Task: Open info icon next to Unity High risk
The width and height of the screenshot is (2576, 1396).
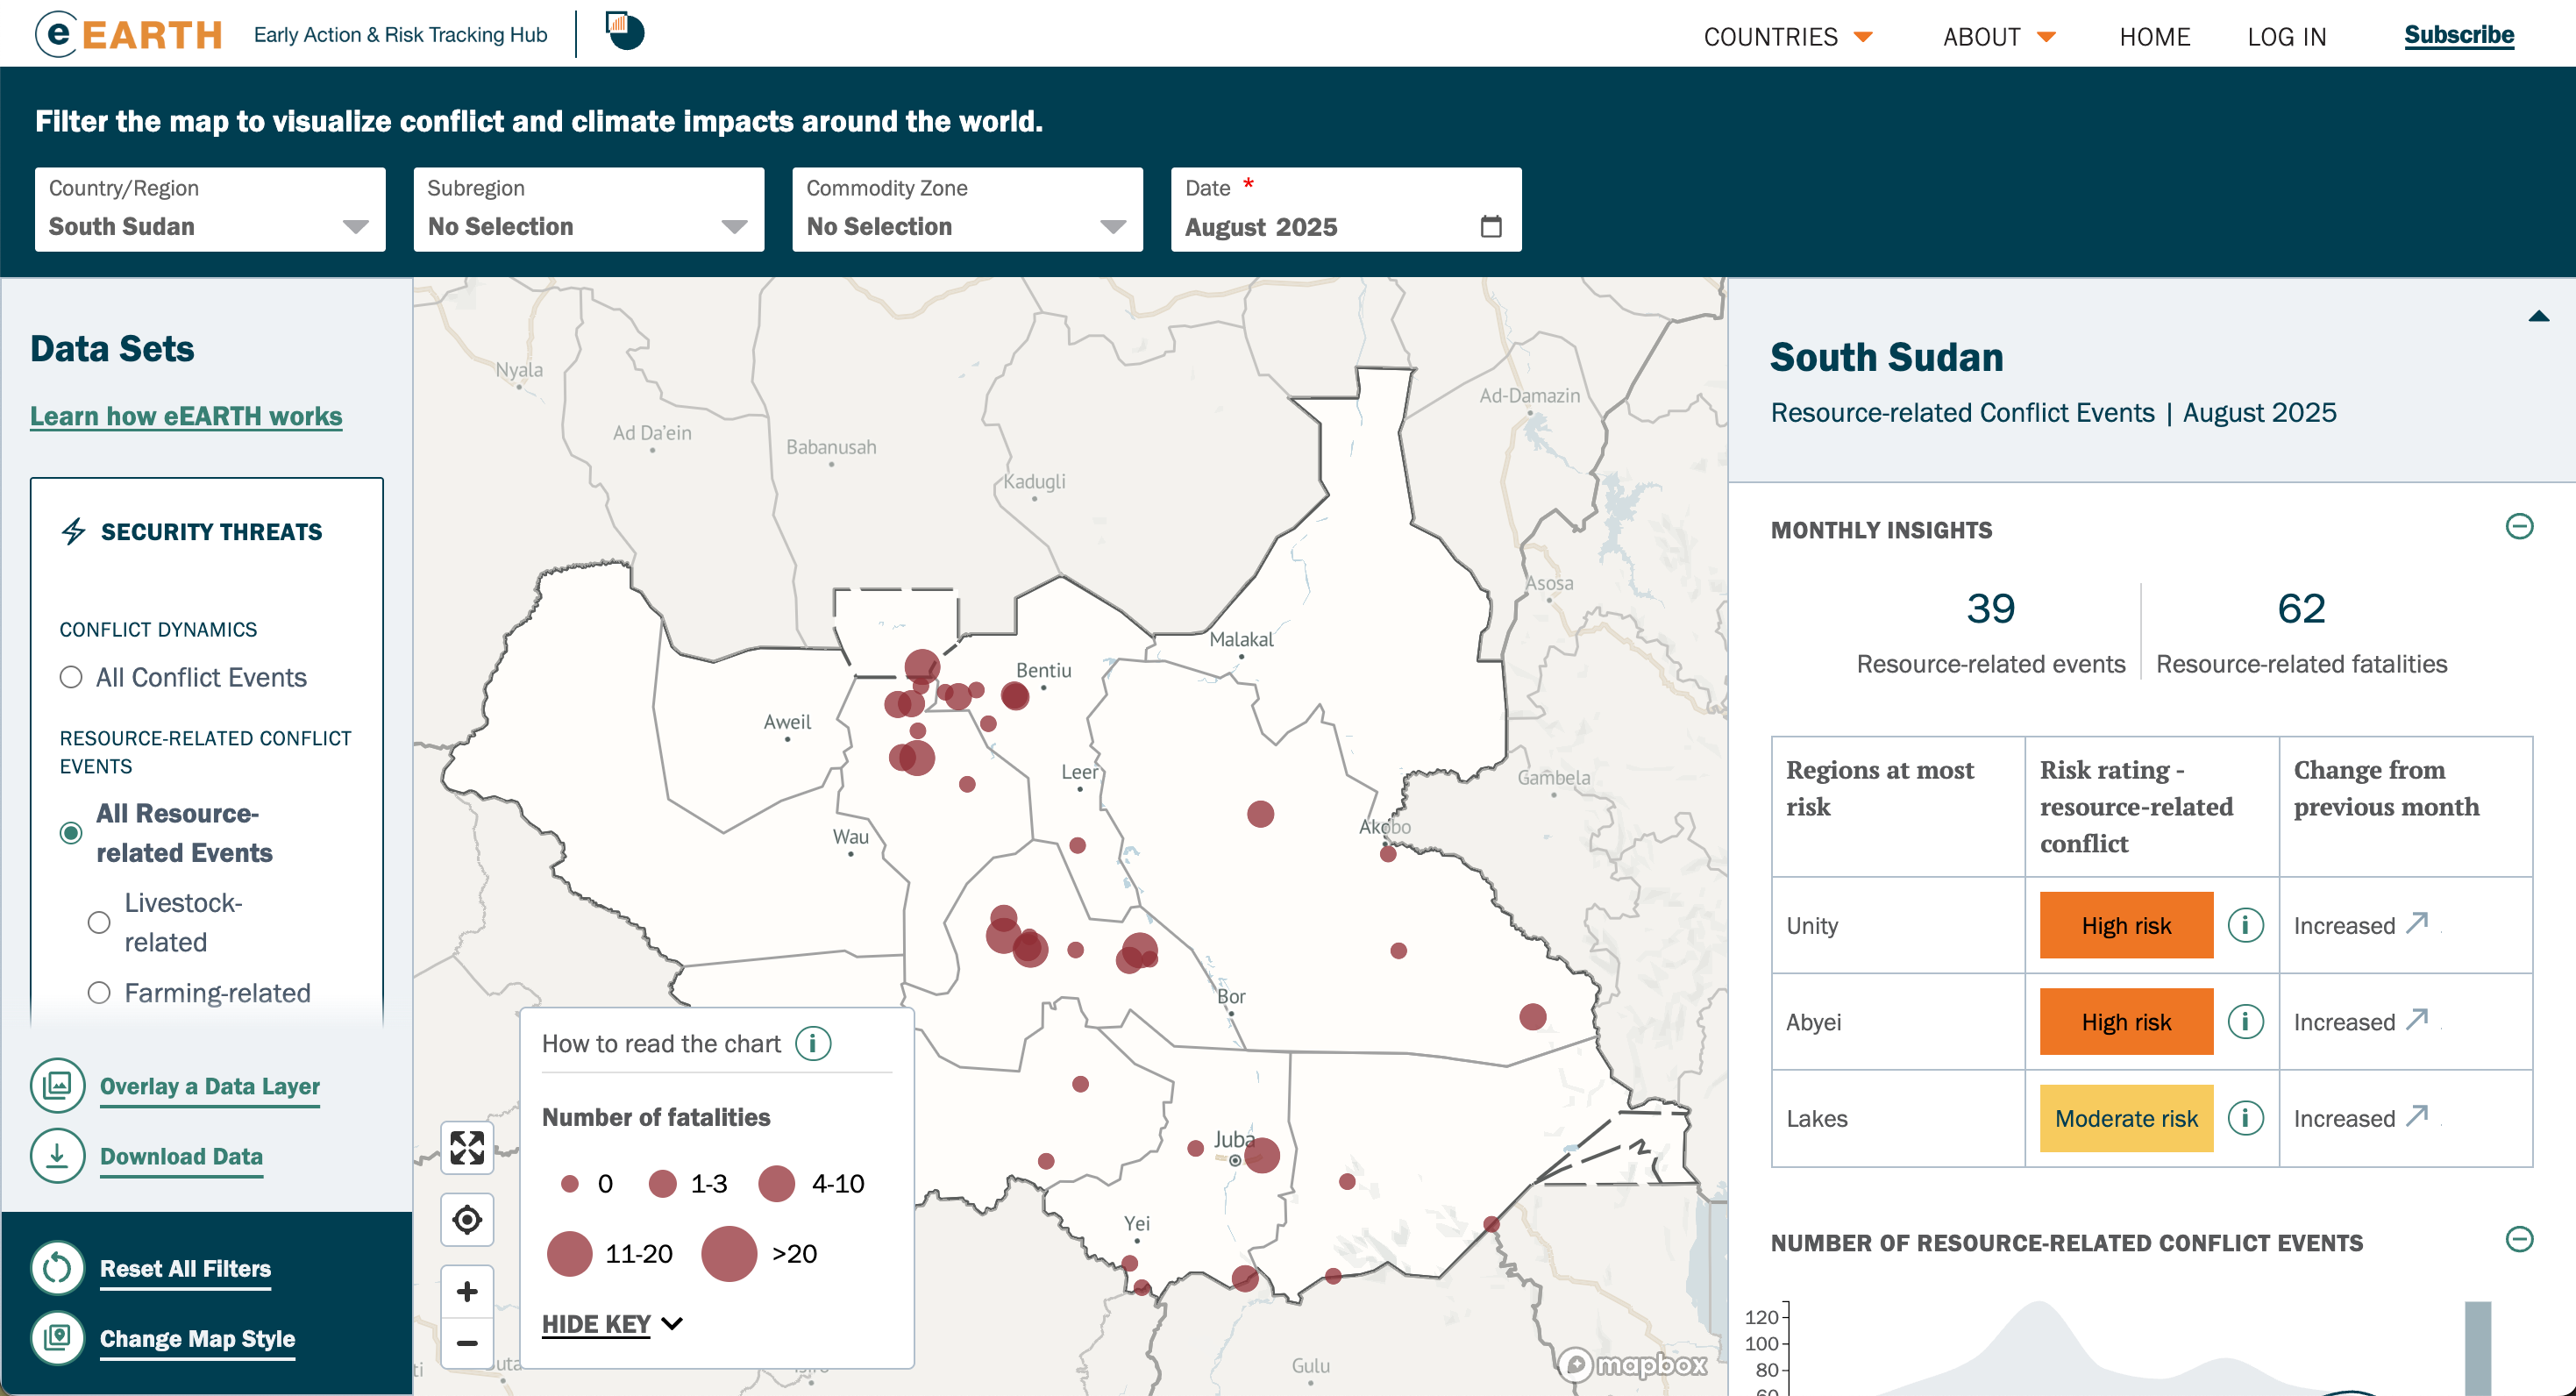Action: pos(2245,925)
